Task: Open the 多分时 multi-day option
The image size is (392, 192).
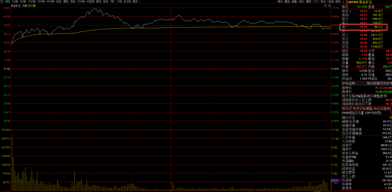Action: (x=127, y=2)
